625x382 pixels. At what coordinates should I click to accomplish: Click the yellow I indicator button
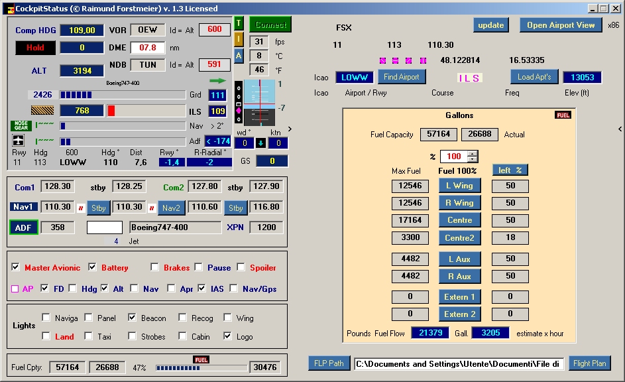tap(239, 39)
